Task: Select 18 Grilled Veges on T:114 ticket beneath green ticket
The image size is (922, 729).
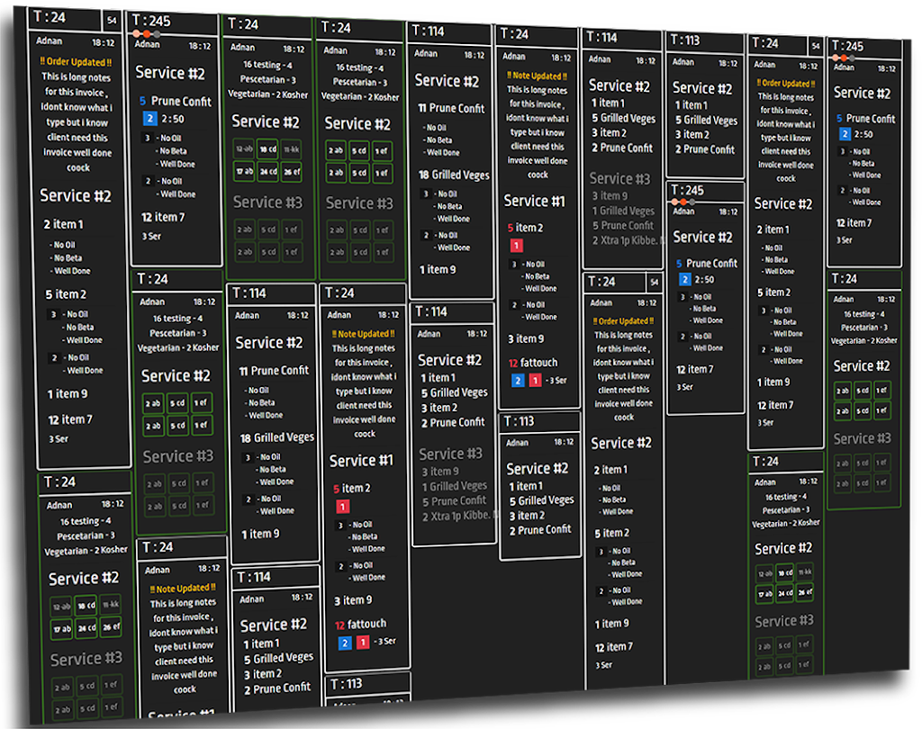Action: (x=277, y=437)
